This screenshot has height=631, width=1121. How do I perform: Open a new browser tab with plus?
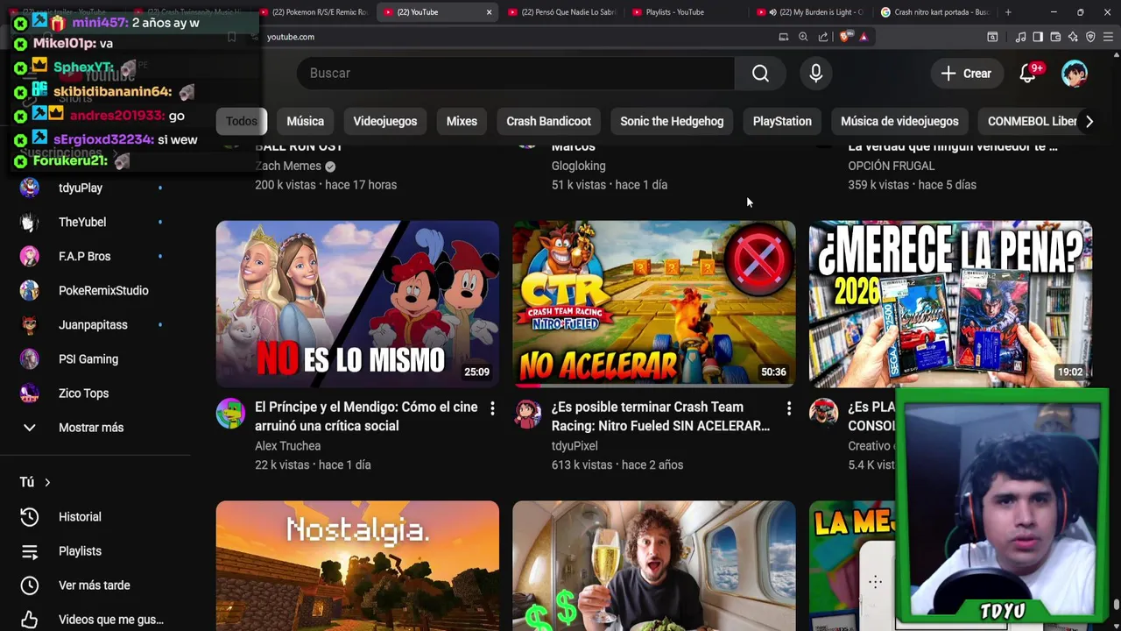[x=1008, y=12]
